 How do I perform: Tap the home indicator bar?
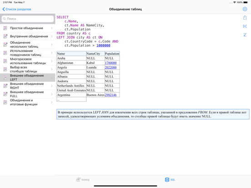[x=125, y=186]
